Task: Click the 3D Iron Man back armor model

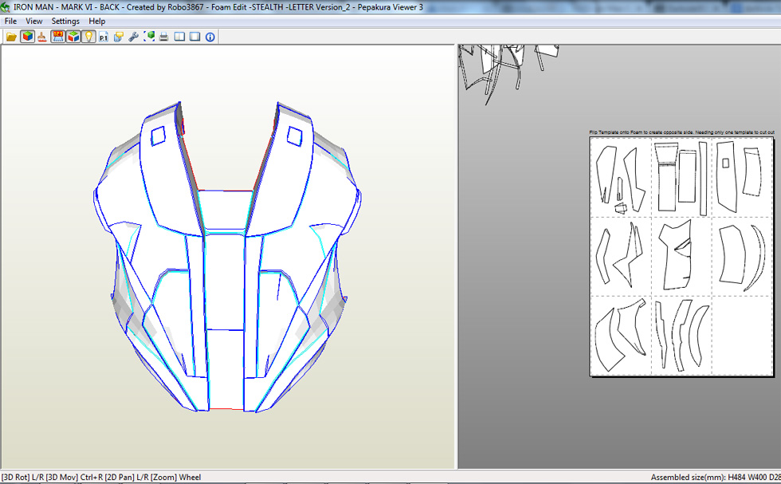Action: click(228, 257)
